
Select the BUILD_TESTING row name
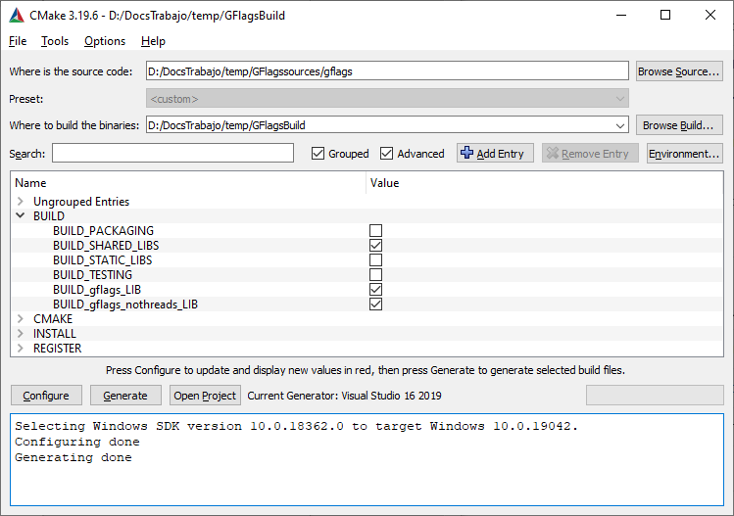click(92, 274)
